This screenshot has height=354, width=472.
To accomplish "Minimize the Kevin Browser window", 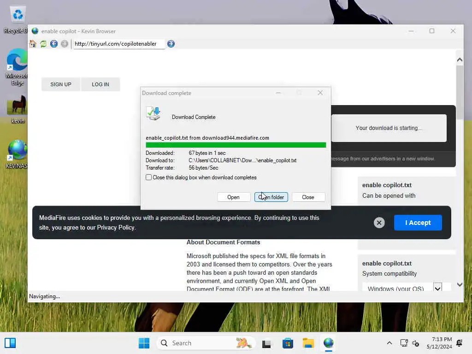I will tap(411, 31).
